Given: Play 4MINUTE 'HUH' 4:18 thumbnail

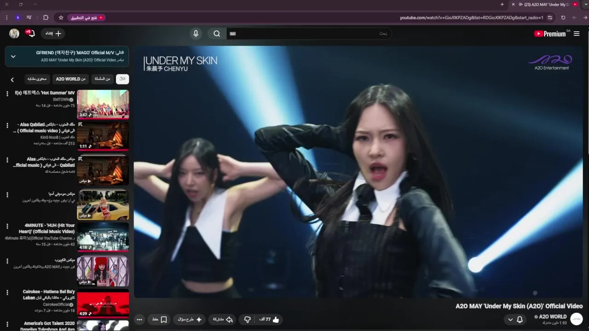Looking at the screenshot, I should [x=103, y=237].
